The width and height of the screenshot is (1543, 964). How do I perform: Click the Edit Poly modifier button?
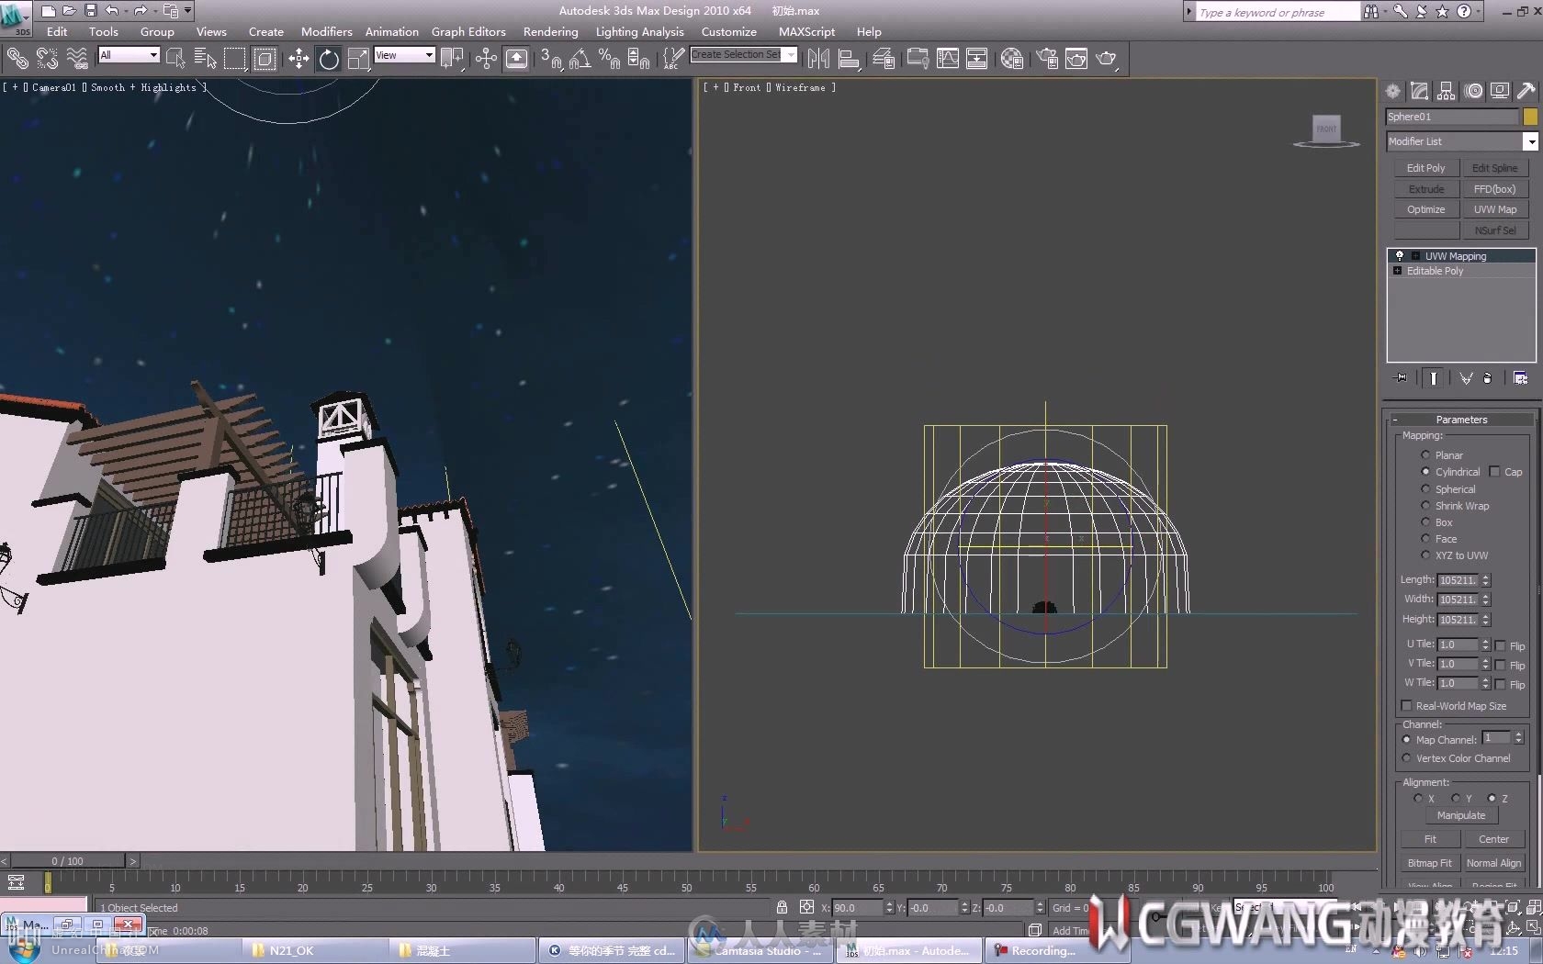pyautogui.click(x=1425, y=168)
